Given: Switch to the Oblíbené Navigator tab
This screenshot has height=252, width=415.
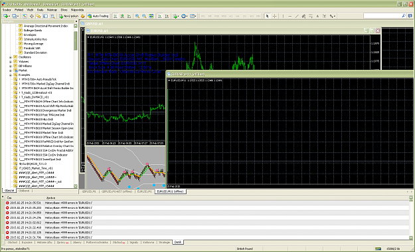Looking at the screenshot, I should (x=24, y=191).
